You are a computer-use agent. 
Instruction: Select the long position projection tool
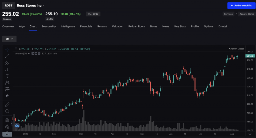7,89
